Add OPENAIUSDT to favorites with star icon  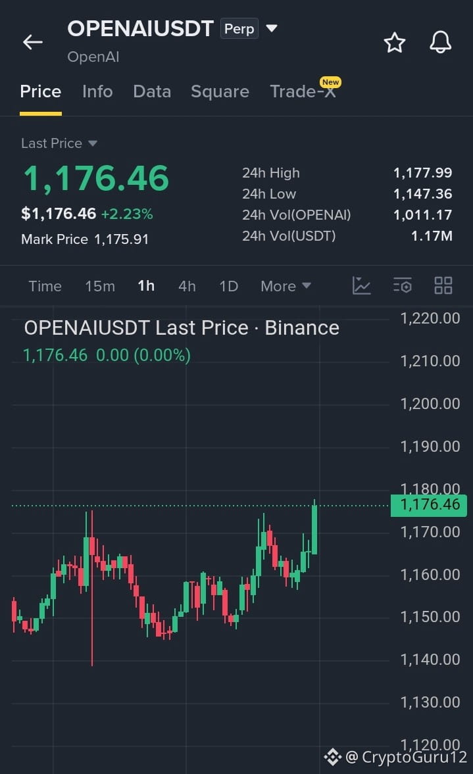coord(395,43)
